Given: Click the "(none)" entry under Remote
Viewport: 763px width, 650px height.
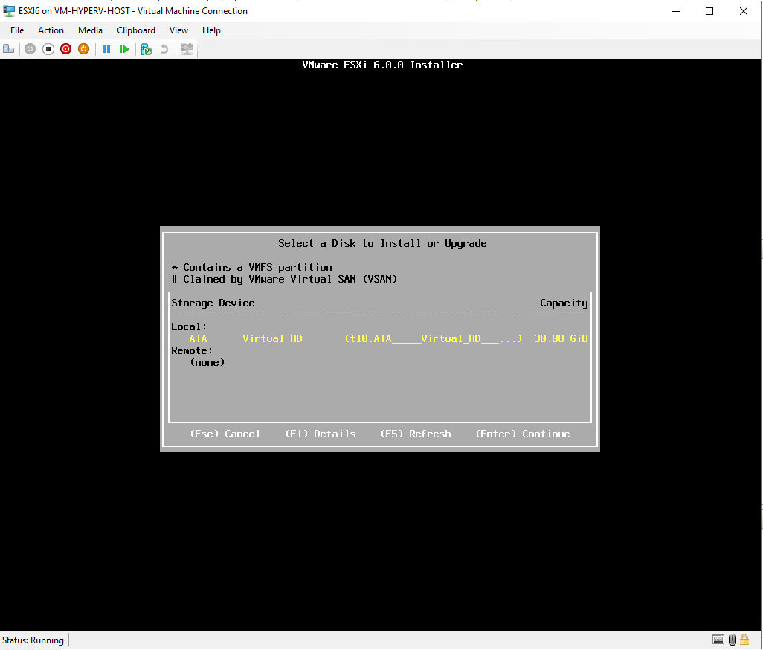Looking at the screenshot, I should coord(207,362).
